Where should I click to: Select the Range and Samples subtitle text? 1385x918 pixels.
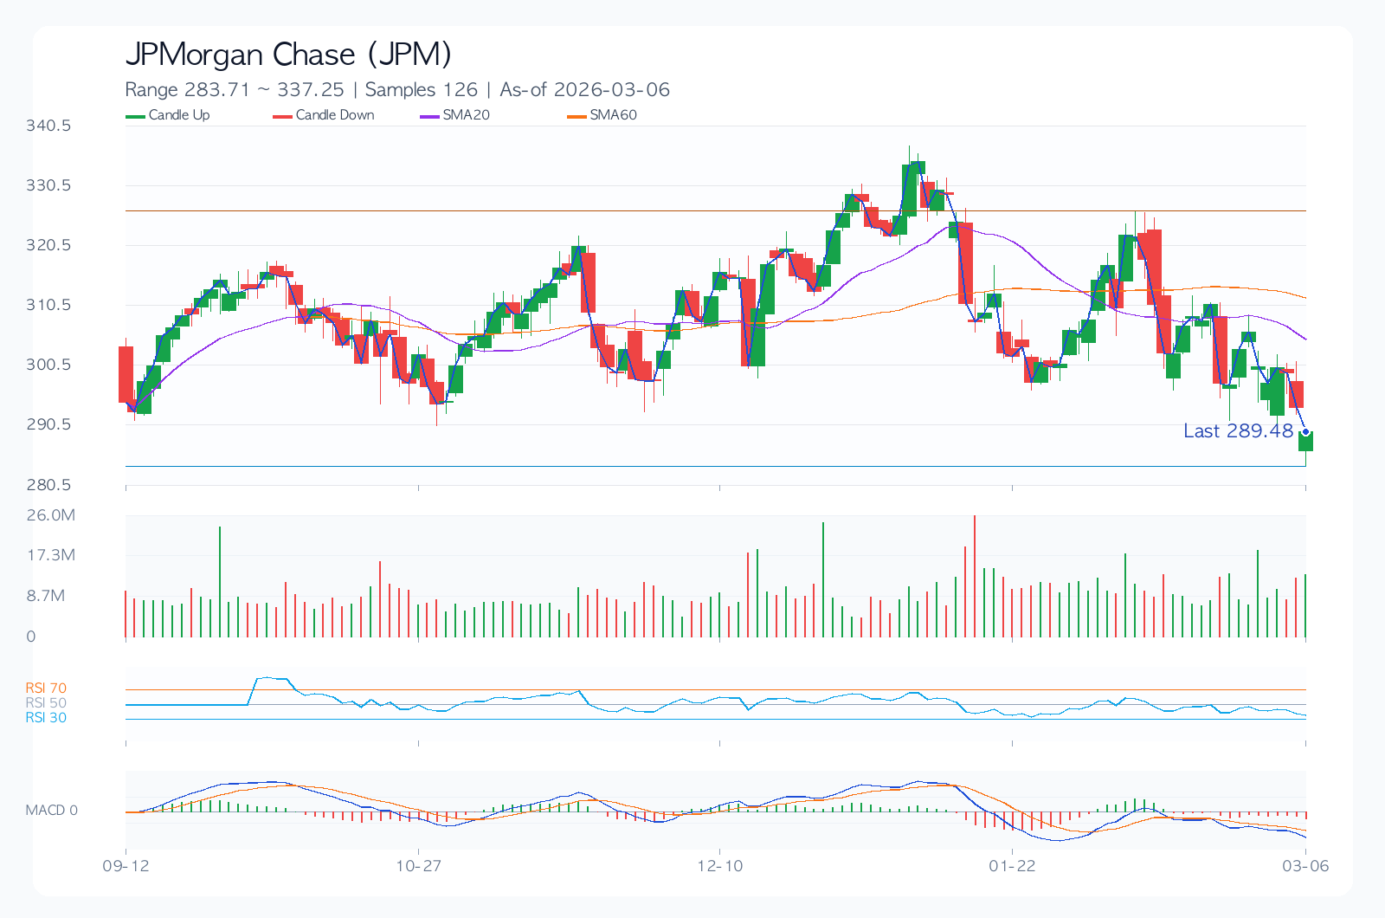tap(397, 89)
